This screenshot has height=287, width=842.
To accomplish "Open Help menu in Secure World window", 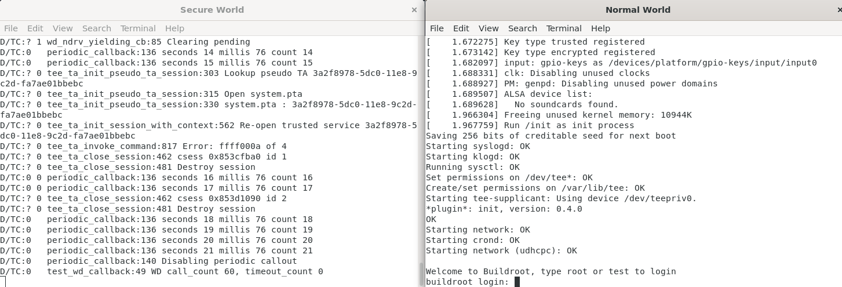I will 174,28.
